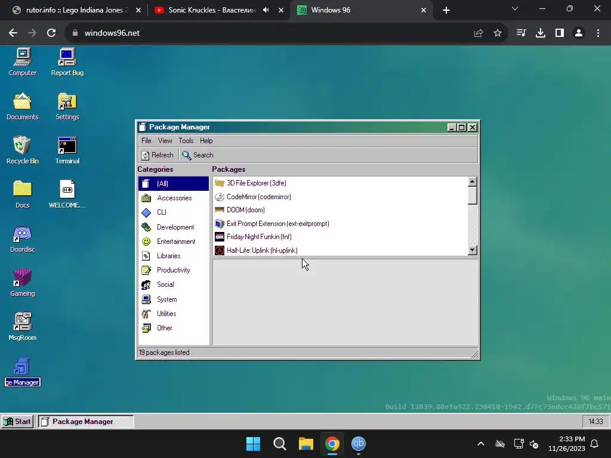Reload the windows96.net page
The width and height of the screenshot is (611, 458).
point(51,33)
